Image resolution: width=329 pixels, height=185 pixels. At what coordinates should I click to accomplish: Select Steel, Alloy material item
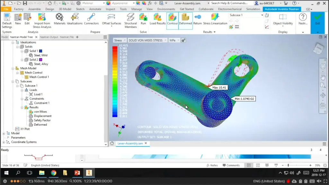pyautogui.click(x=41, y=64)
